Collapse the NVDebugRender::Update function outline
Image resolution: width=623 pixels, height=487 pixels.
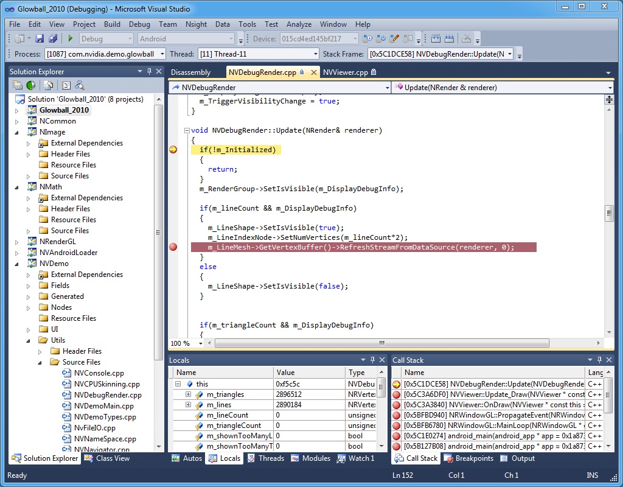click(186, 130)
